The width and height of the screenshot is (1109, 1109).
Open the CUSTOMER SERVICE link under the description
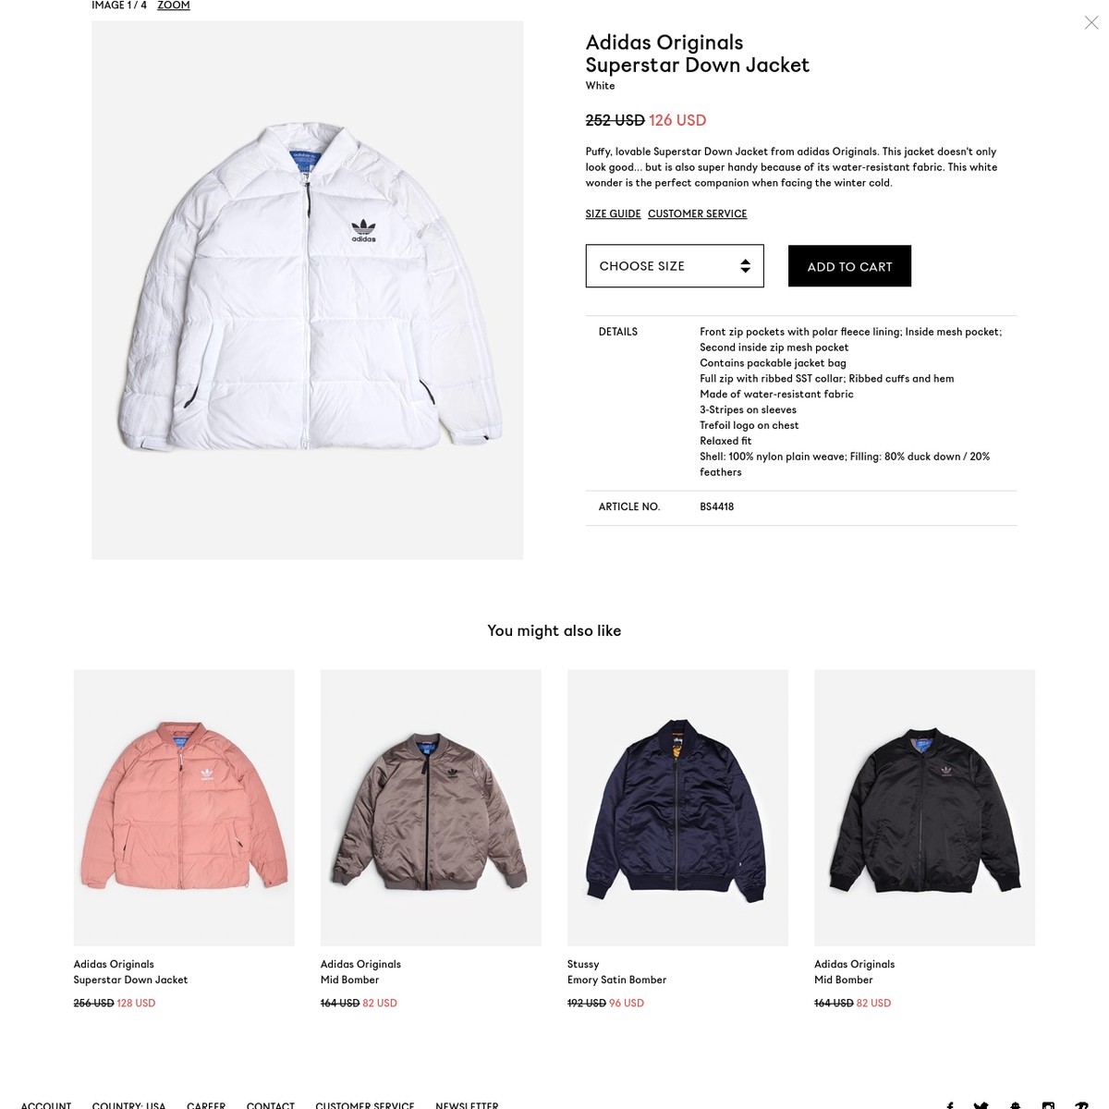coord(697,213)
